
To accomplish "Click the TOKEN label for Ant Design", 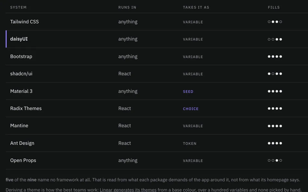I will [190, 143].
